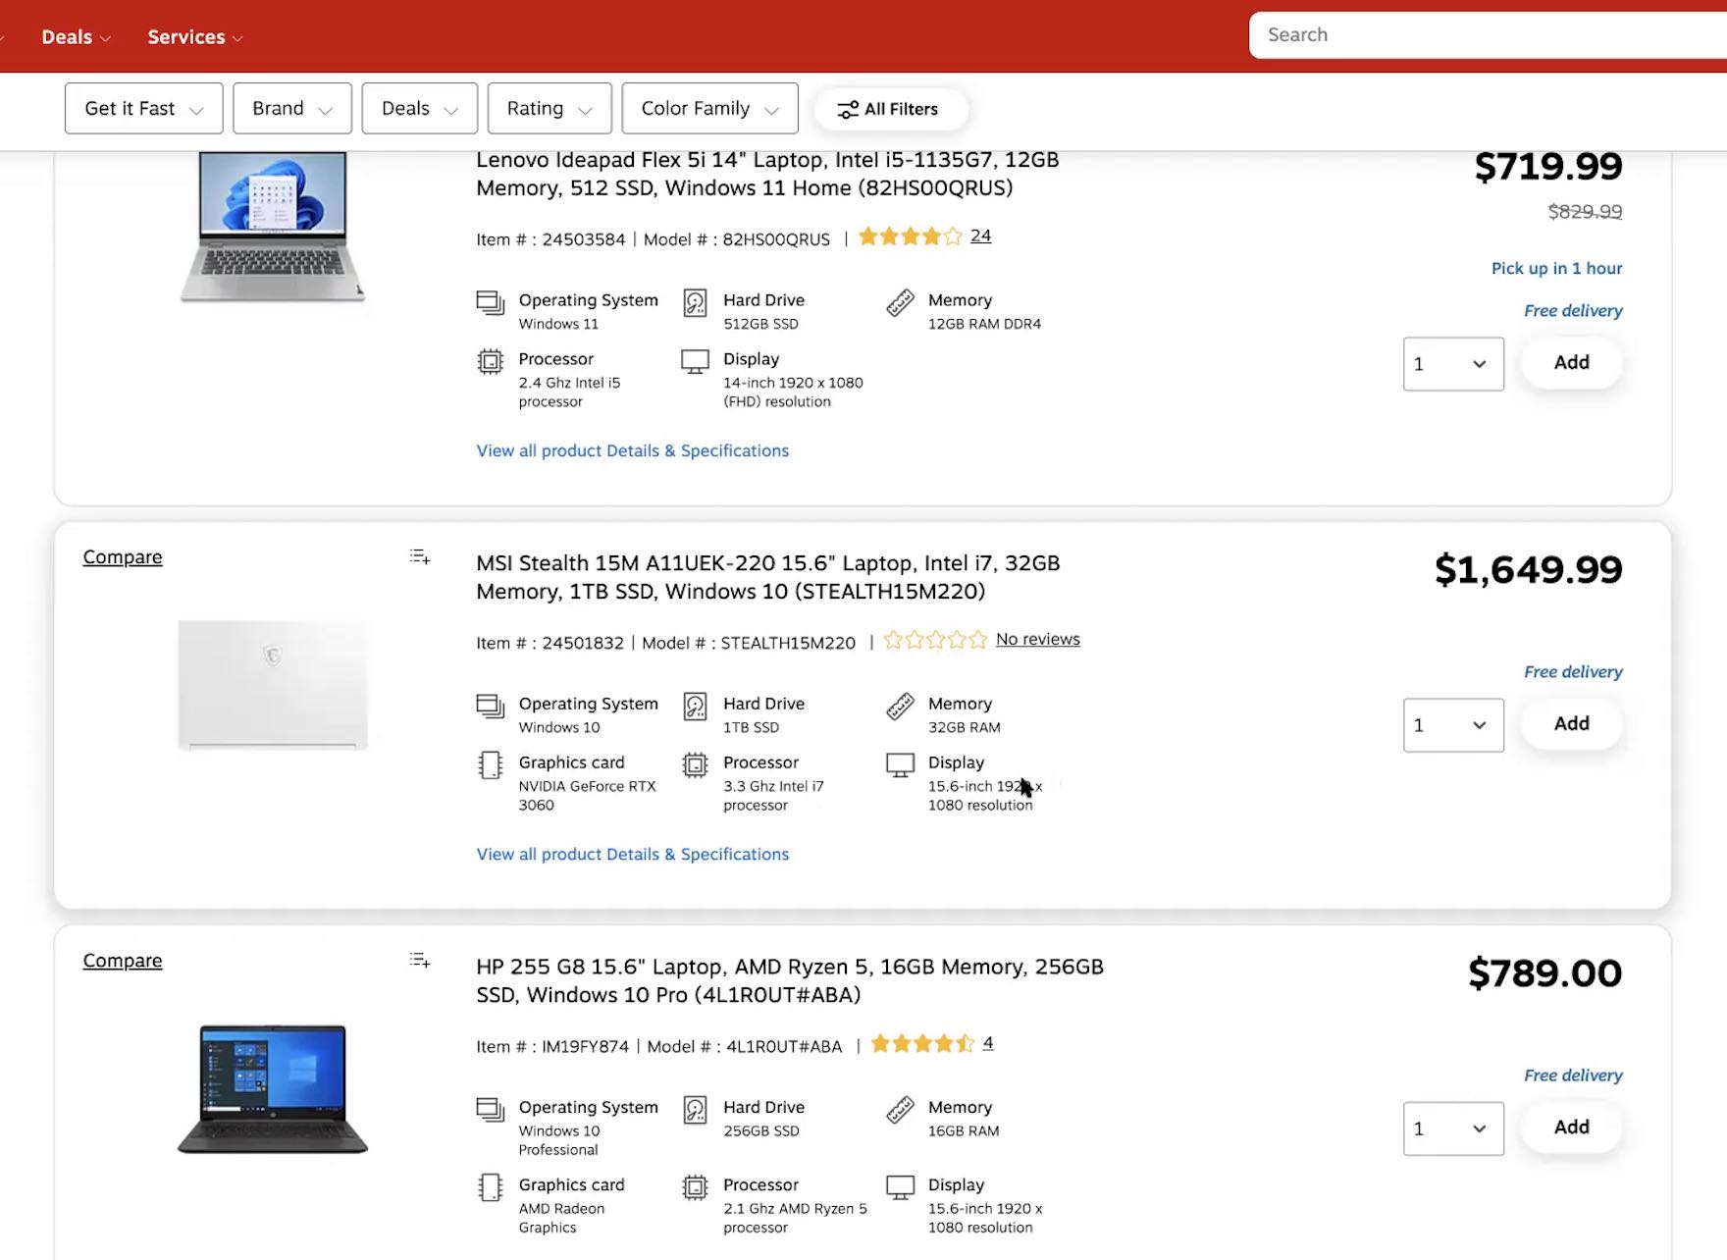Click Lenovo Memory spec icon

[x=900, y=303]
